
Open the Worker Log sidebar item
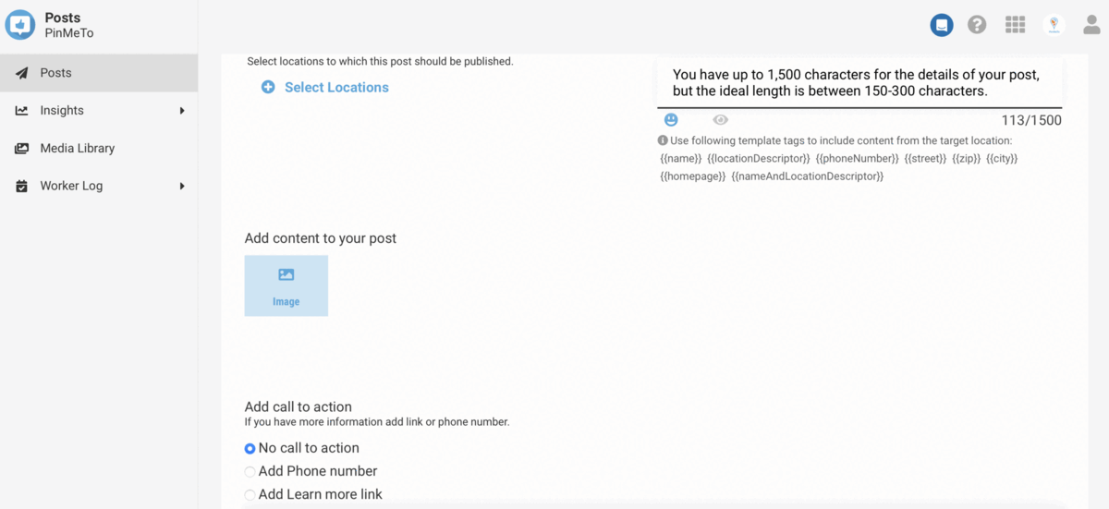(x=71, y=186)
